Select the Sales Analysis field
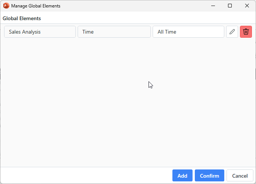Image resolution: width=256 pixels, height=184 pixels. pyautogui.click(x=40, y=32)
